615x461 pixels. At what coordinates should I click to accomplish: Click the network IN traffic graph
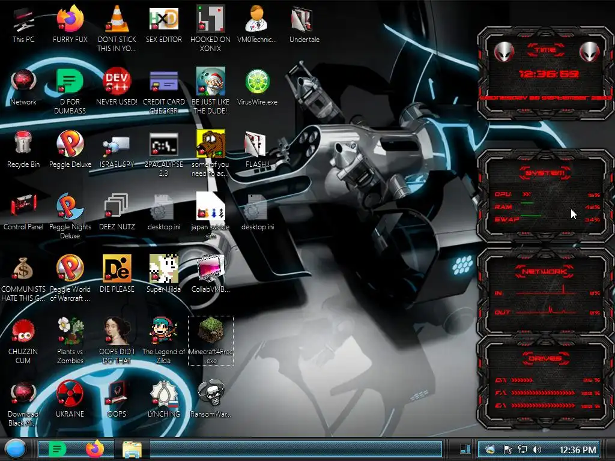(546, 290)
